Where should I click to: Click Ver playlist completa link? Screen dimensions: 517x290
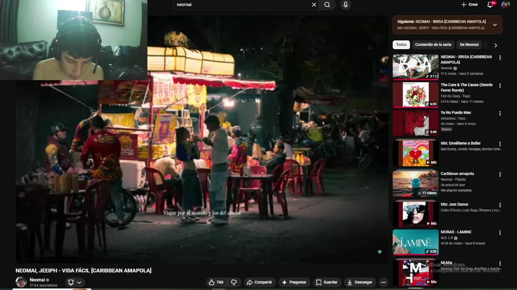456,191
